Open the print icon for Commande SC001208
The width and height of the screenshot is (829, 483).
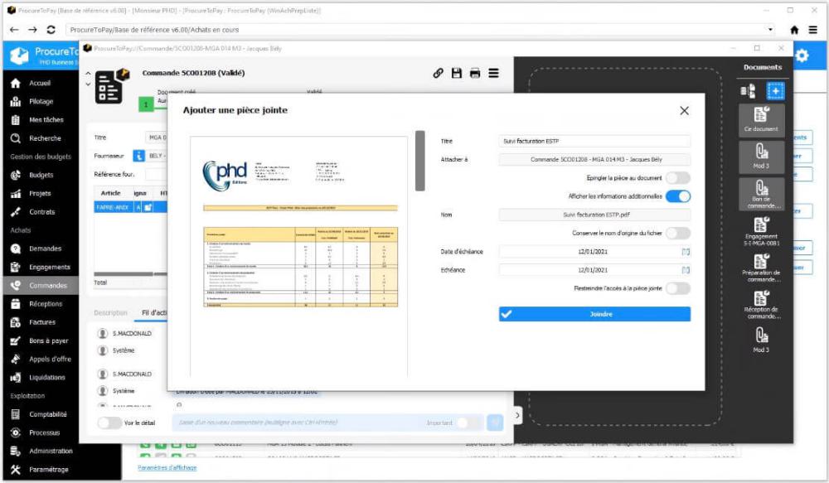tap(474, 75)
